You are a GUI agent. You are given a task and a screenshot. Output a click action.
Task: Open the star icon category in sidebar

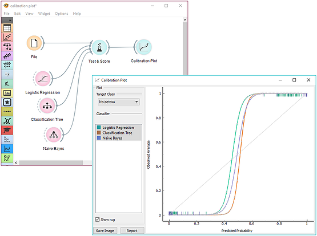[x=7, y=102]
